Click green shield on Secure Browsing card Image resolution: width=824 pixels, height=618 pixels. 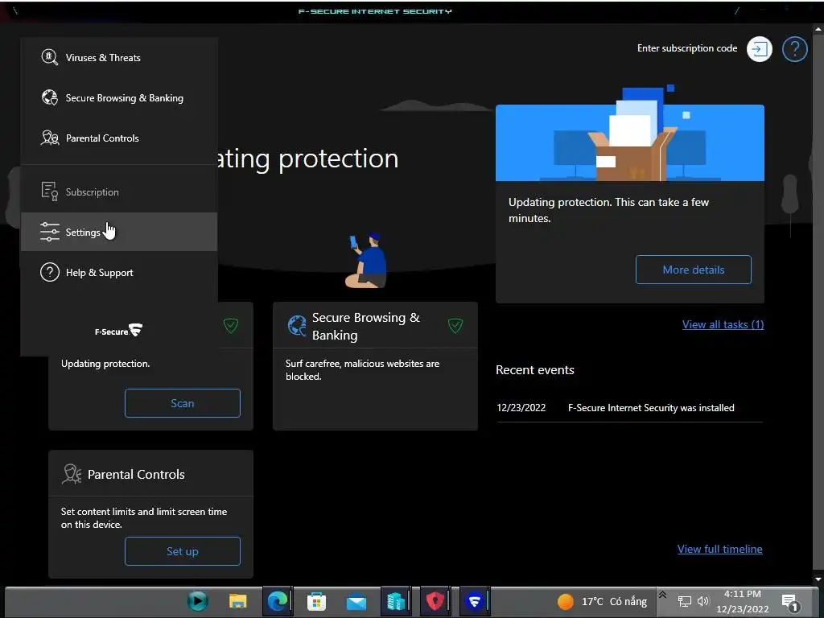click(x=455, y=325)
